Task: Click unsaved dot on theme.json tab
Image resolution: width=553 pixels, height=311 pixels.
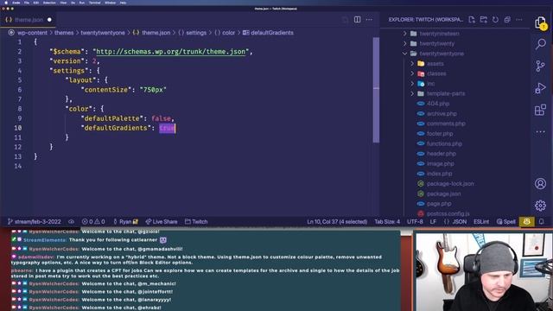Action: [49, 20]
